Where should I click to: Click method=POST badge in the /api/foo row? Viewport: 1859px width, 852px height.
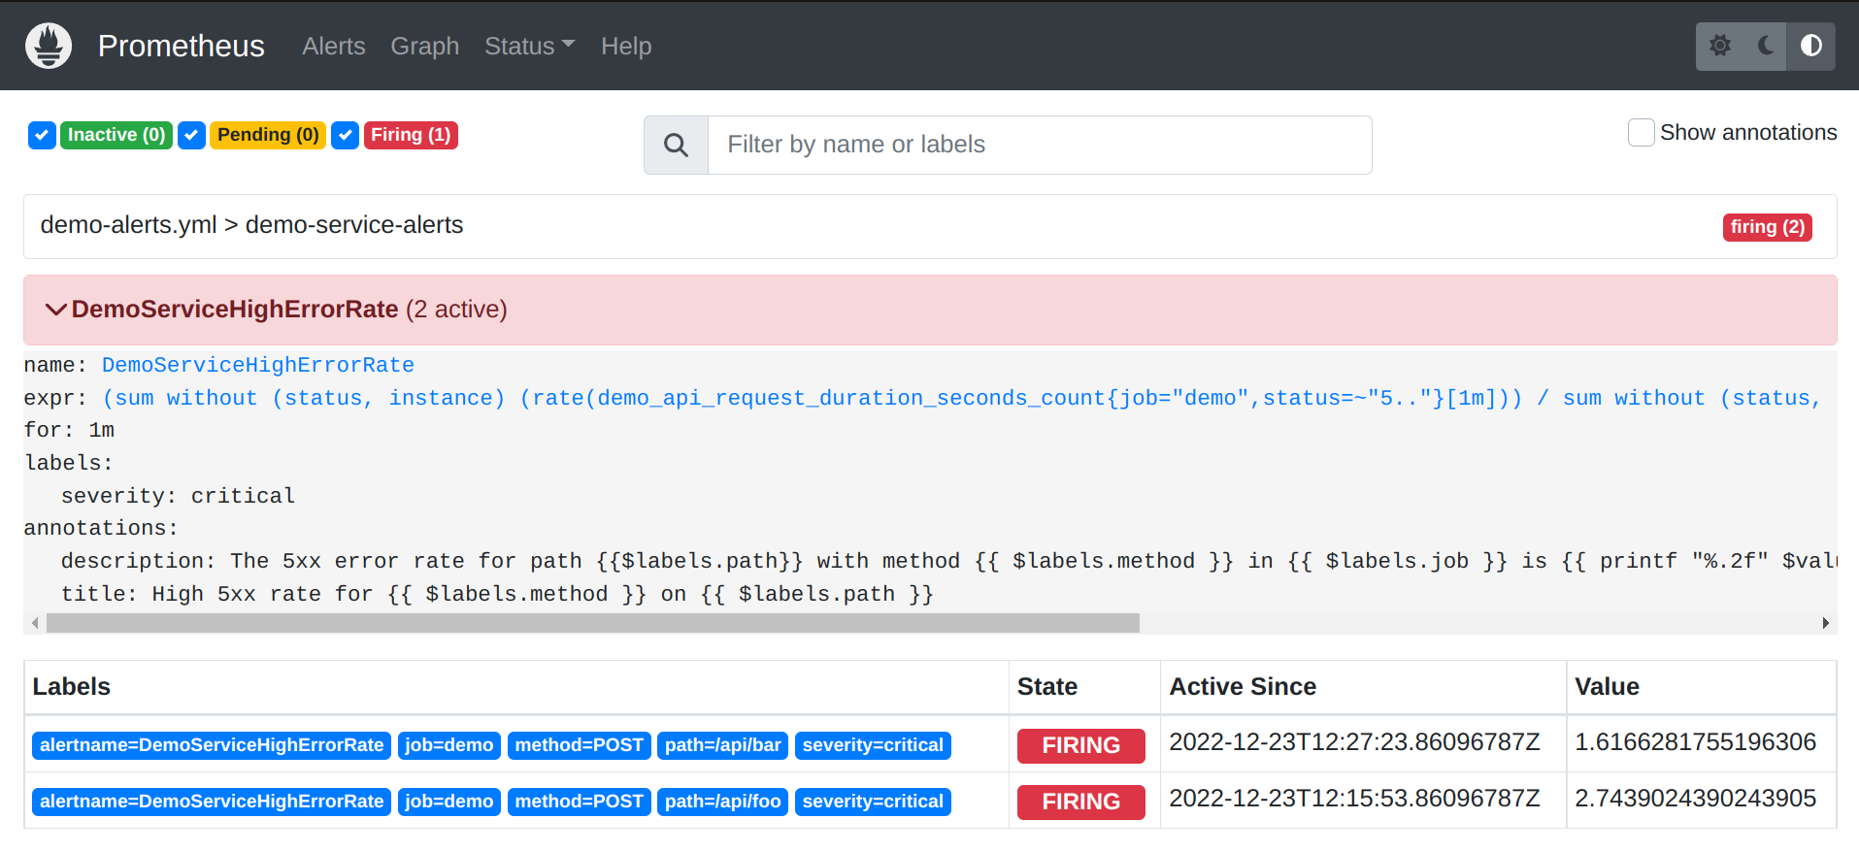point(580,802)
